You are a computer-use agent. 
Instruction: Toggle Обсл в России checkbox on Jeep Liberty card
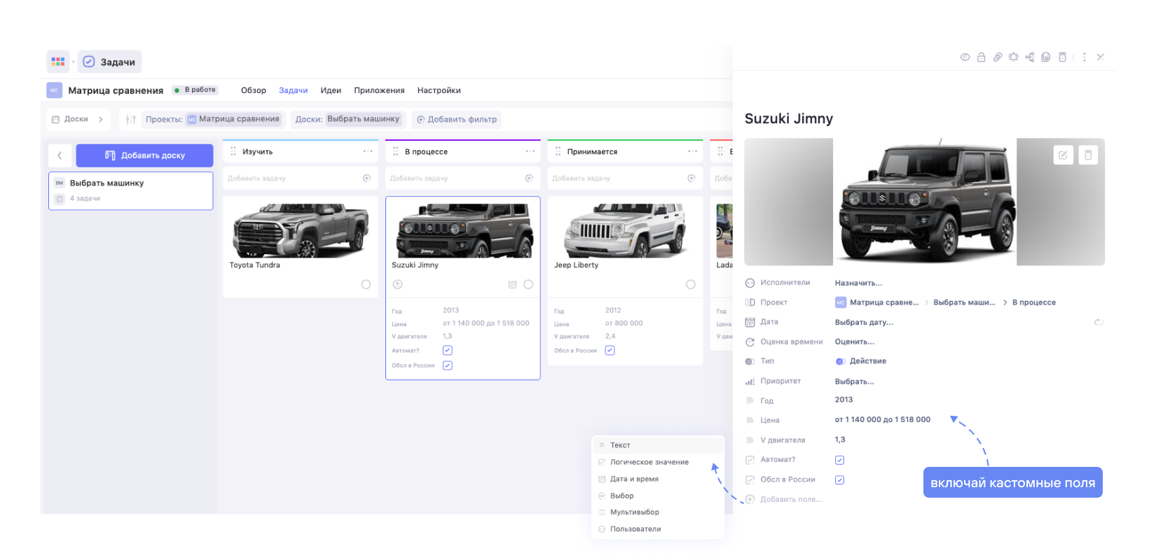[610, 351]
